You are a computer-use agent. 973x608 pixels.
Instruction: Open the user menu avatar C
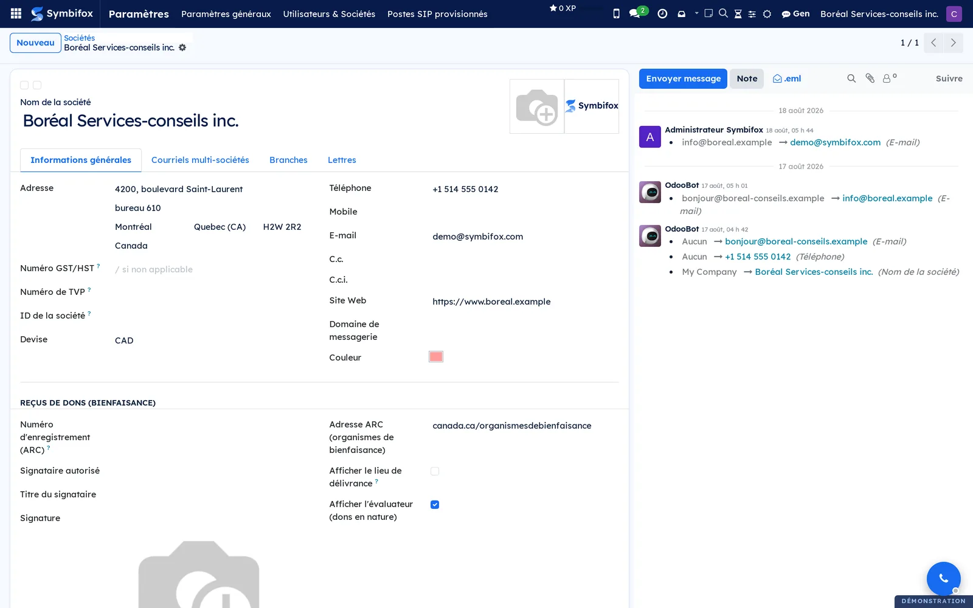click(x=954, y=14)
